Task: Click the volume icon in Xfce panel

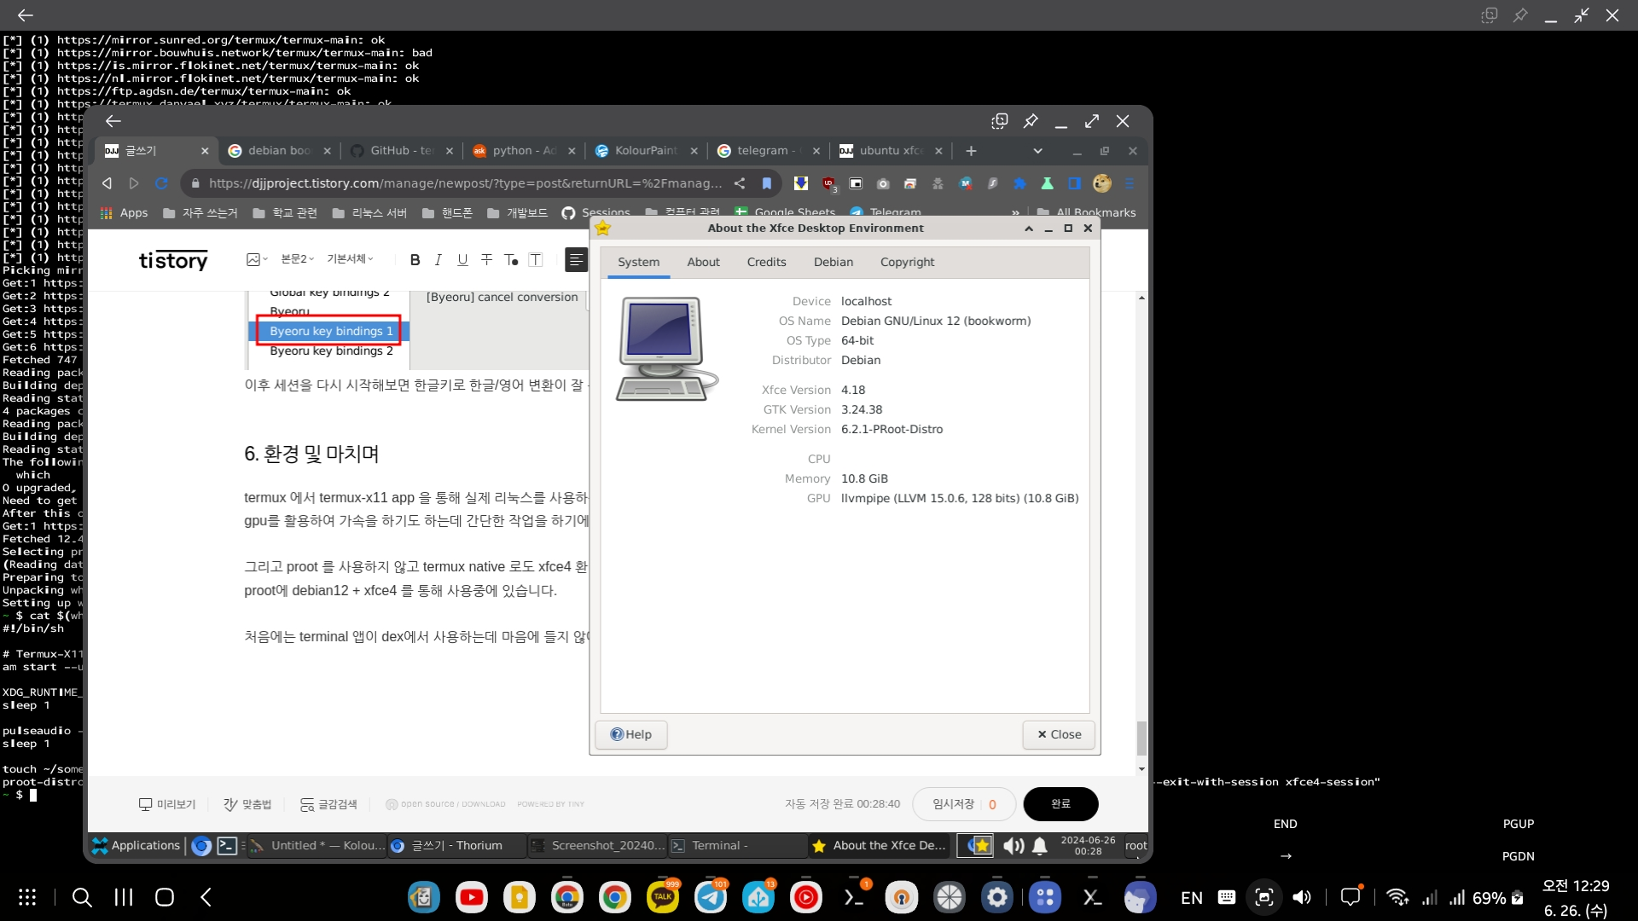Action: click(x=1014, y=845)
